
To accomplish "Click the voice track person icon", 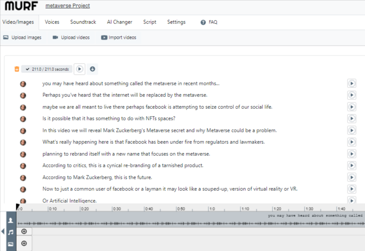I will click(x=11, y=220).
